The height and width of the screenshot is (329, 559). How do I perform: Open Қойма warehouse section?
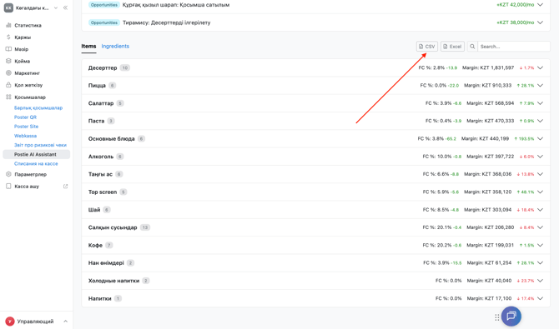pos(22,62)
